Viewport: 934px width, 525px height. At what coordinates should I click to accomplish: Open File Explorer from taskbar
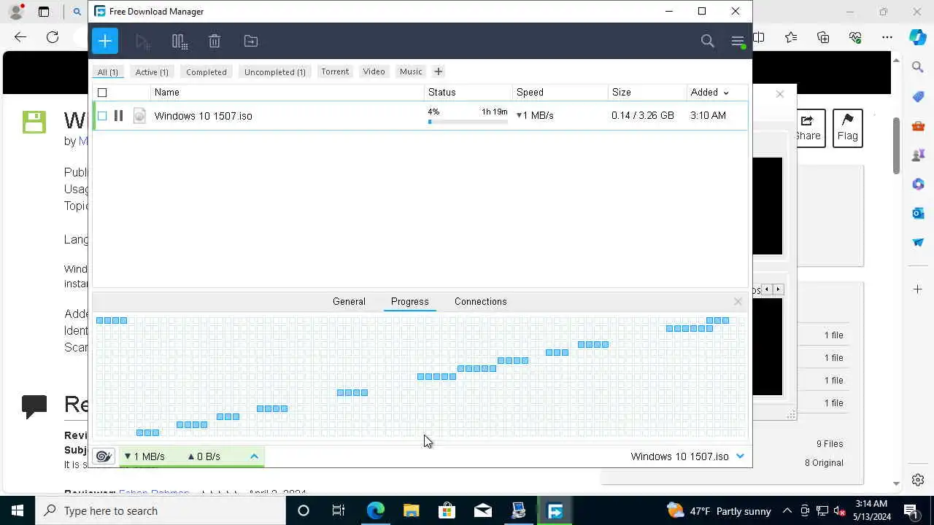[x=411, y=510]
